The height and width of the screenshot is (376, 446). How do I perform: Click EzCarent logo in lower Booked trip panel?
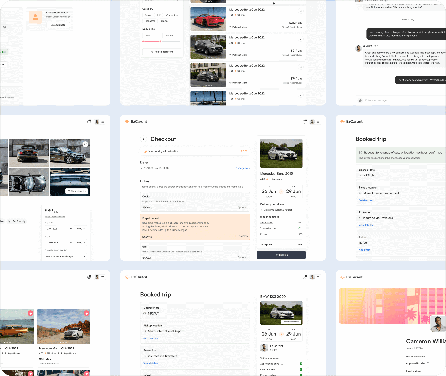point(136,277)
